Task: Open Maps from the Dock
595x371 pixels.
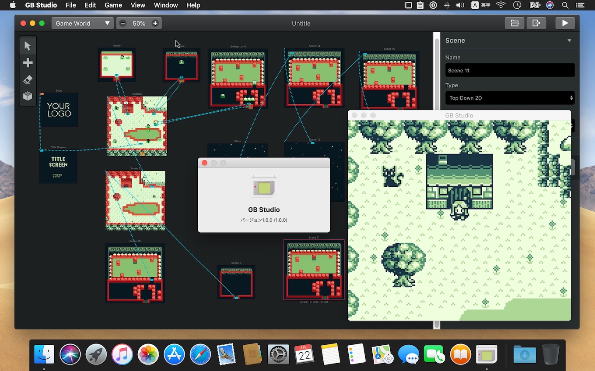Action: pyautogui.click(x=382, y=354)
